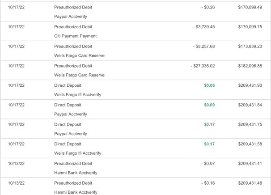
Task: Select the - $0.07 Hanmi Bank debit amount
Action: tap(208, 164)
